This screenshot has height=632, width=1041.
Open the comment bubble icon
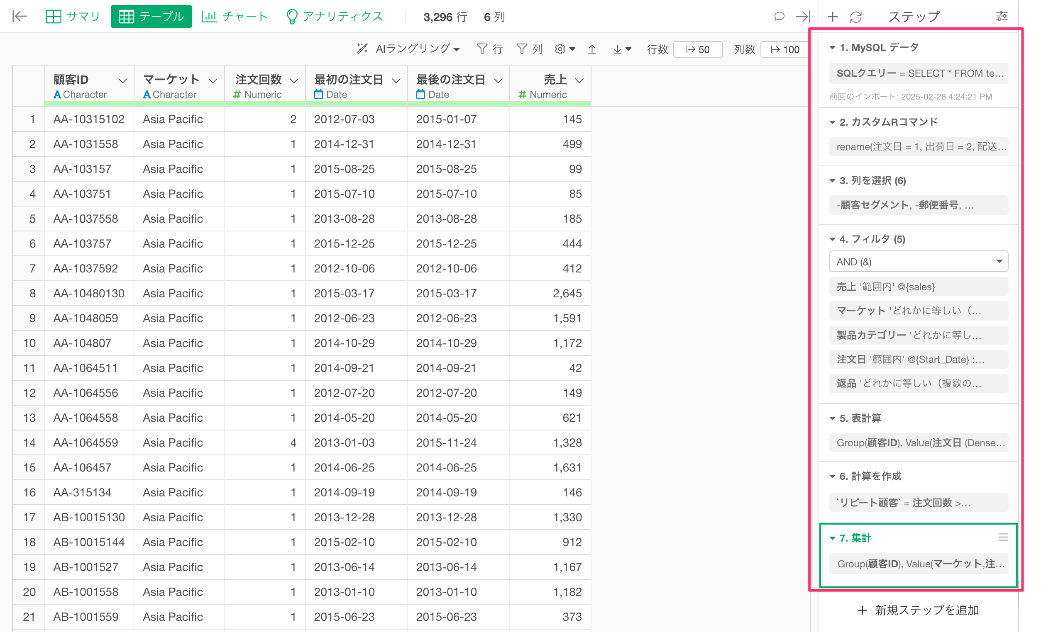click(x=779, y=17)
